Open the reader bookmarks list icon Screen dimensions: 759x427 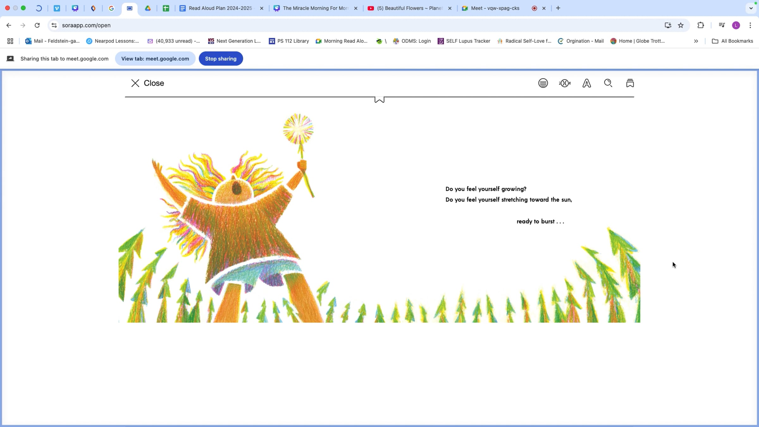pyautogui.click(x=630, y=83)
